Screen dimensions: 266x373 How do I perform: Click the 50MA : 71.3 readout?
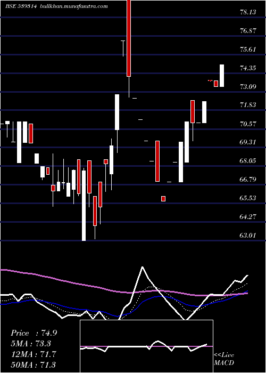pos(34,364)
